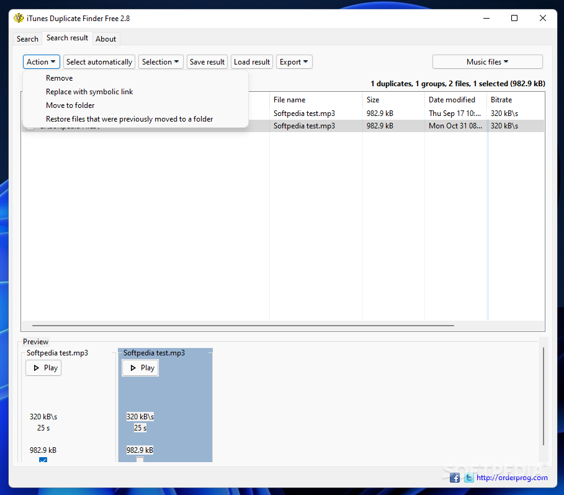Image resolution: width=564 pixels, height=495 pixels.
Task: Click 25 s duration in highlighted preview
Action: (x=140, y=428)
